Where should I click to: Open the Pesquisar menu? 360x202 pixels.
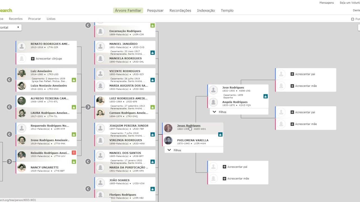tap(155, 10)
